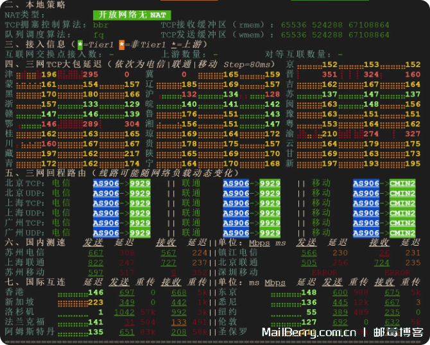Click the underlined Mbps unit in 国内测速 header

pos(259,243)
